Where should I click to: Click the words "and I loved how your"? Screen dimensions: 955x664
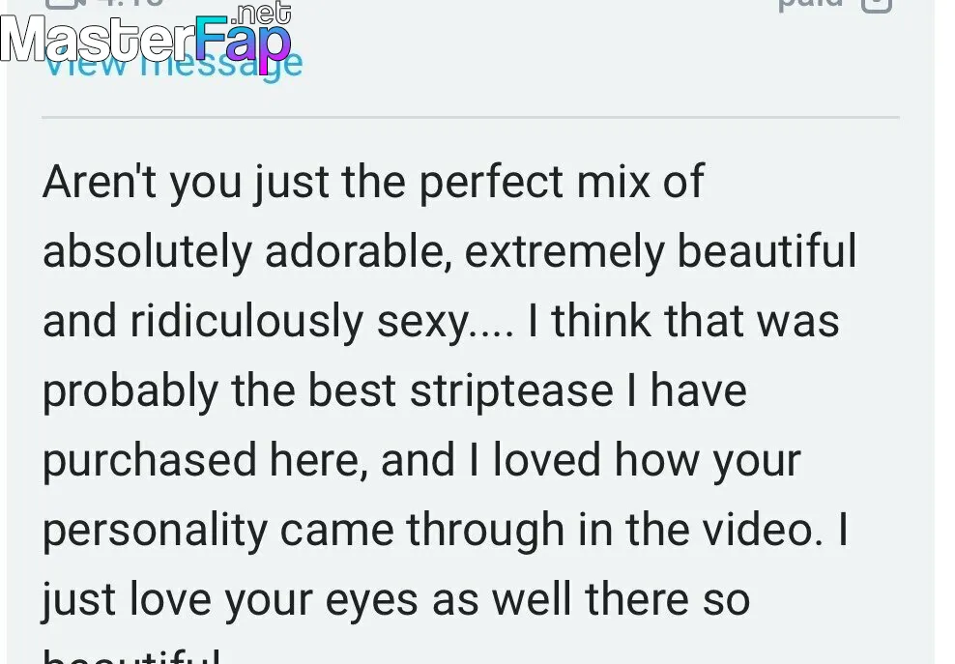(591, 460)
